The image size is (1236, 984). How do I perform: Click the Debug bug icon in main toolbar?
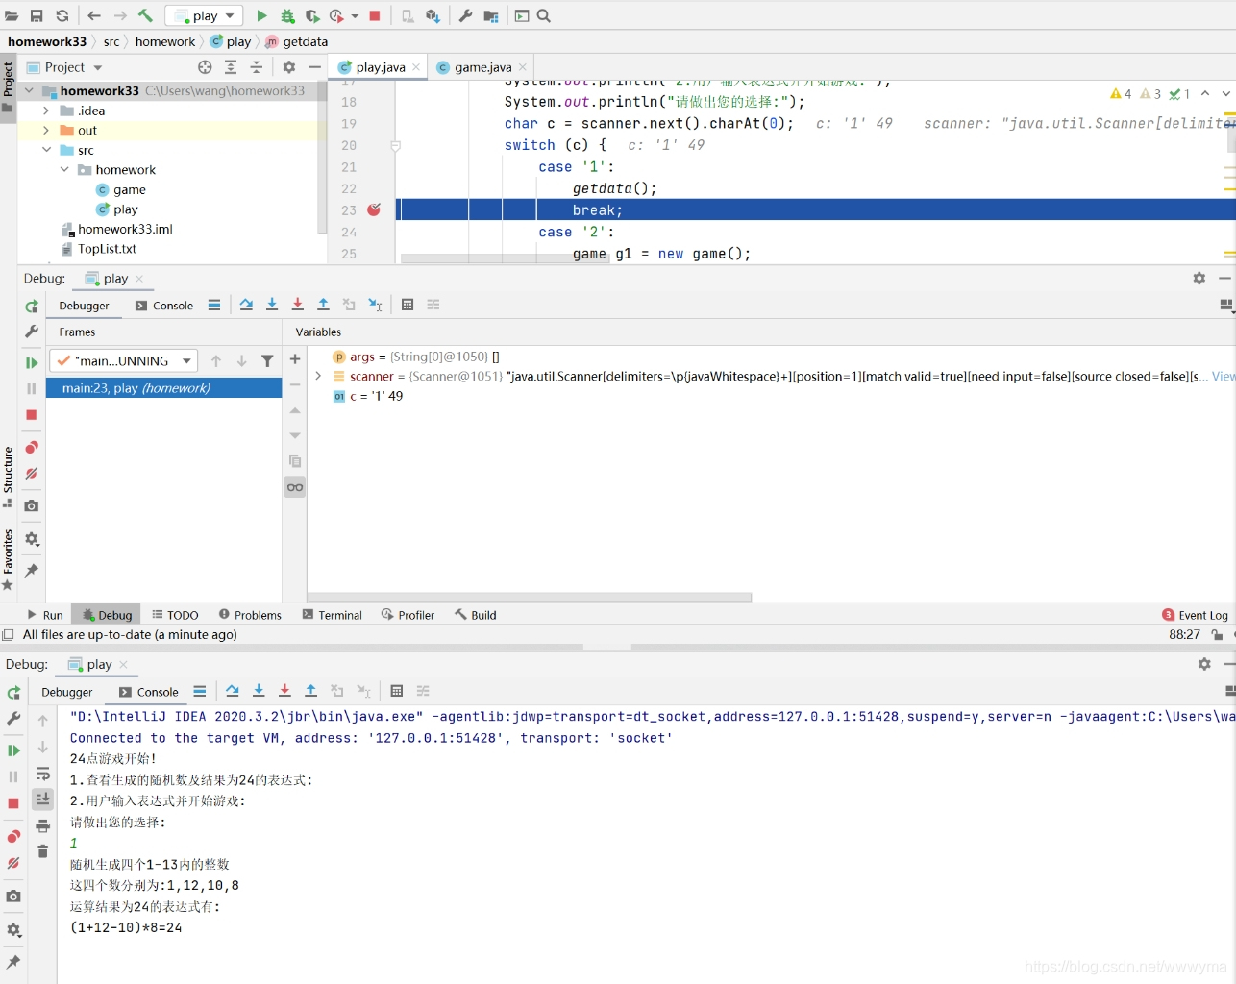coord(287,15)
